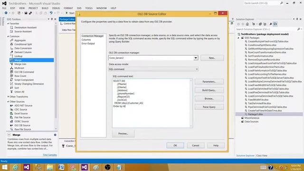Open Data access mode dropdown
304x171 pixels.
[x=197, y=69]
